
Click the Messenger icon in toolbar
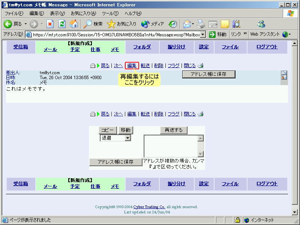261,24
